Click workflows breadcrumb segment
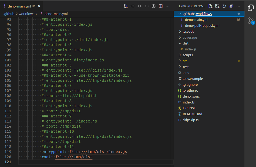 point(26,14)
